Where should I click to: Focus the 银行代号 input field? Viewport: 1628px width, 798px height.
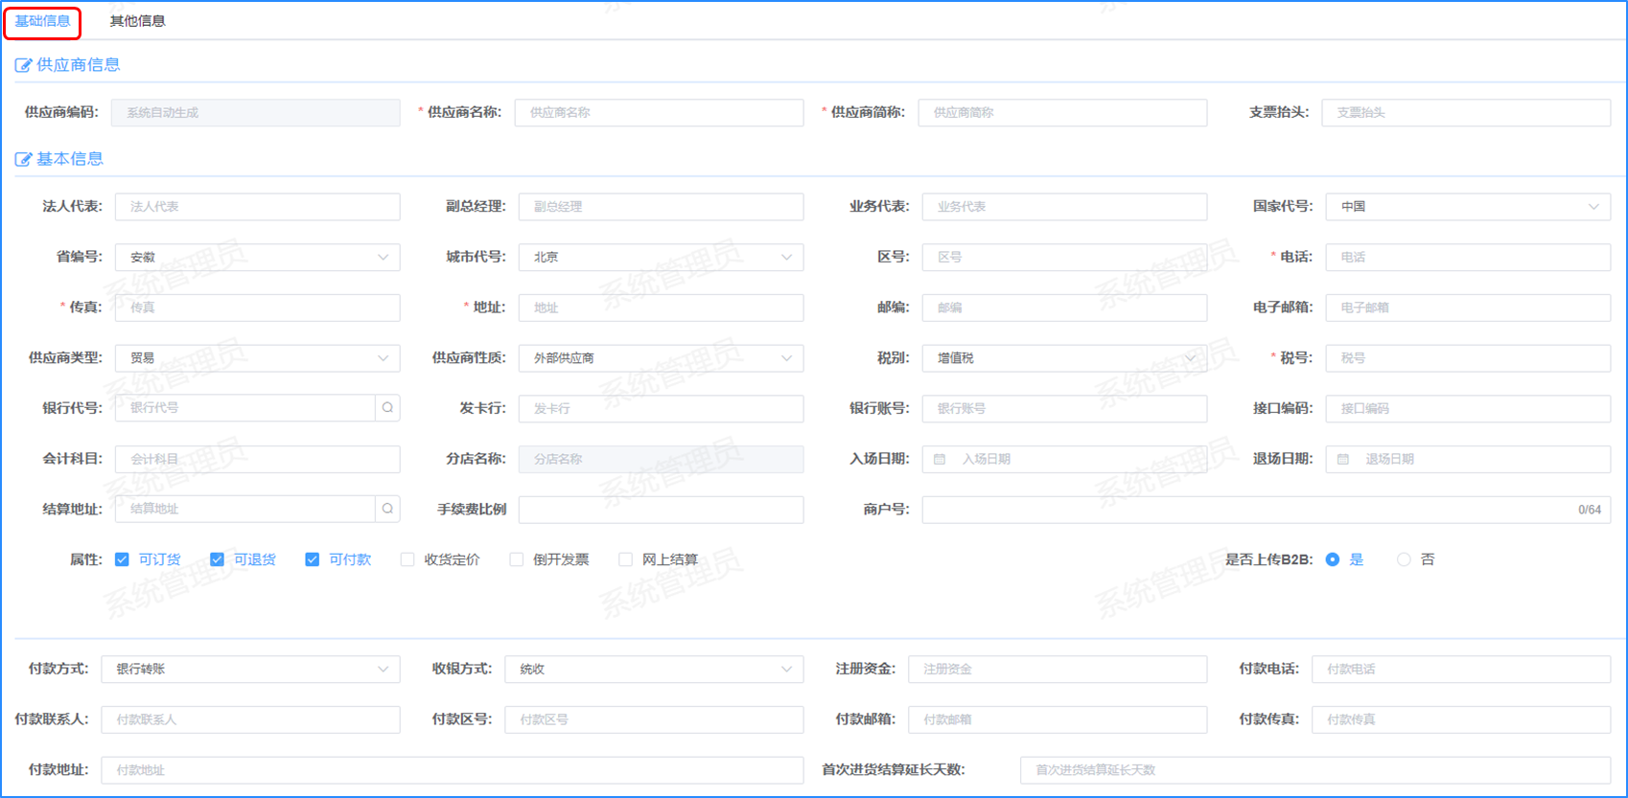point(245,408)
